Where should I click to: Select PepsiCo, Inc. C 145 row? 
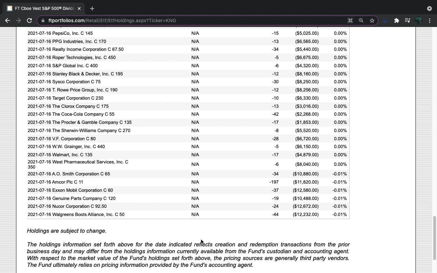(x=188, y=33)
